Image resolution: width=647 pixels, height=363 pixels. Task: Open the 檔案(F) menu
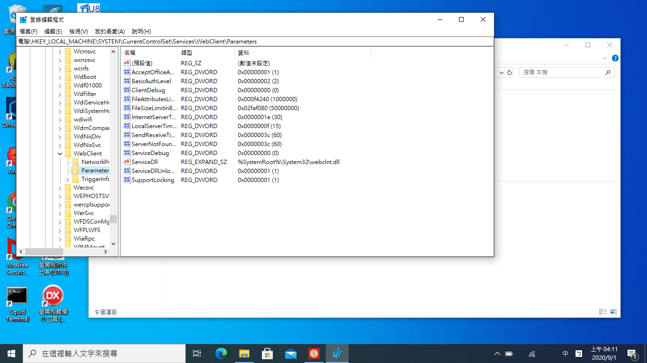coord(28,31)
